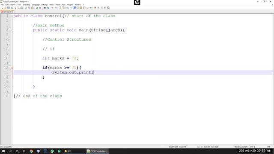Viewport: 274px width, 154px height.
Task: Click Run Macro Multiple Times icon
Action: tap(105, 8)
